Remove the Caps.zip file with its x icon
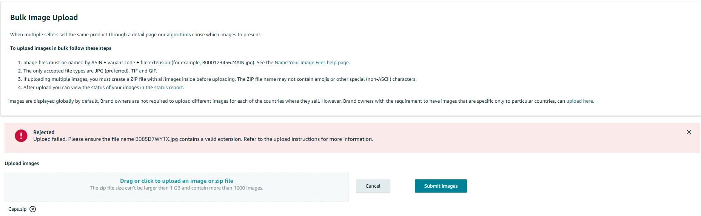Screen dimensions: 701x216 pyautogui.click(x=33, y=209)
